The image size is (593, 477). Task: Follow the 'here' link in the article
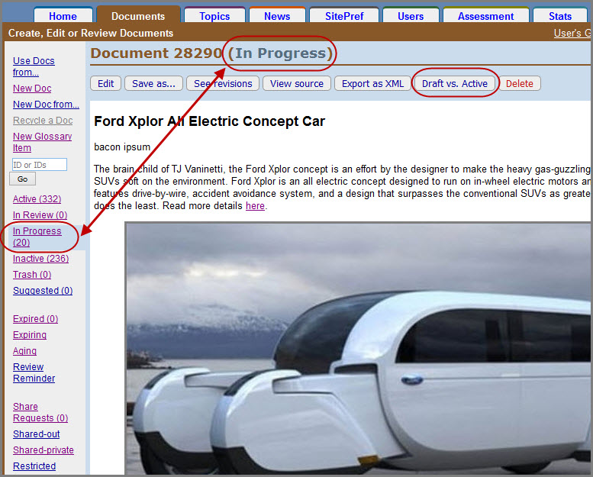coord(255,206)
